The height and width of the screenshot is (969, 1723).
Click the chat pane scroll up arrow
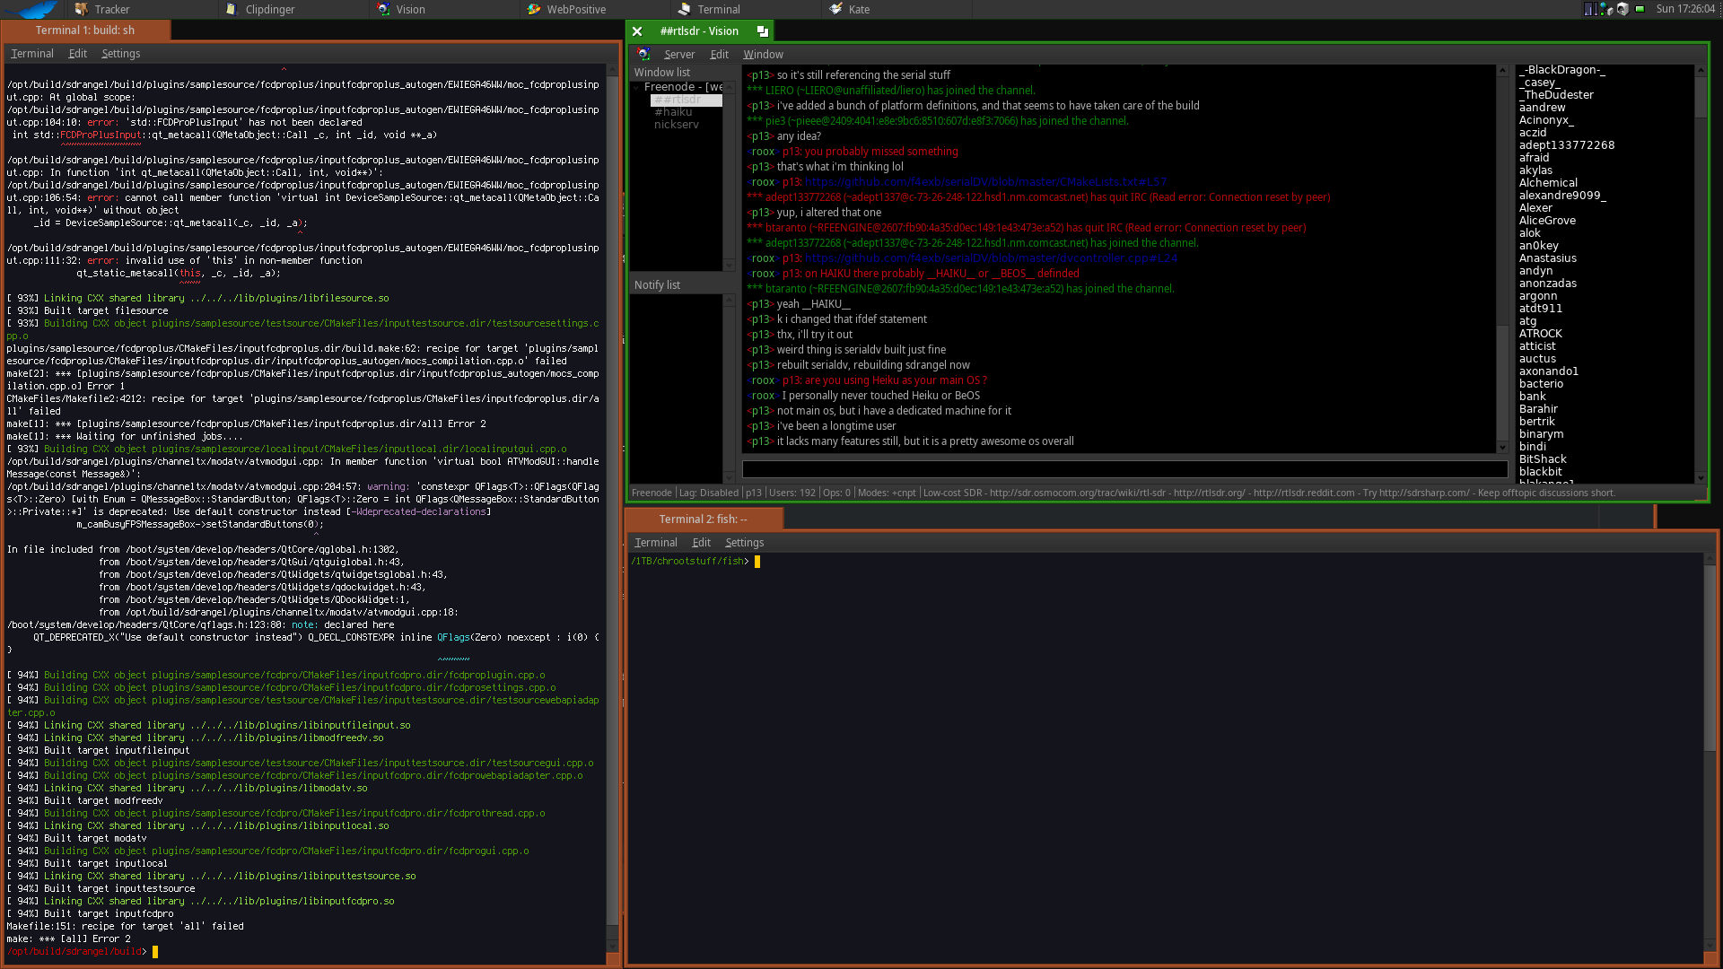(1502, 70)
